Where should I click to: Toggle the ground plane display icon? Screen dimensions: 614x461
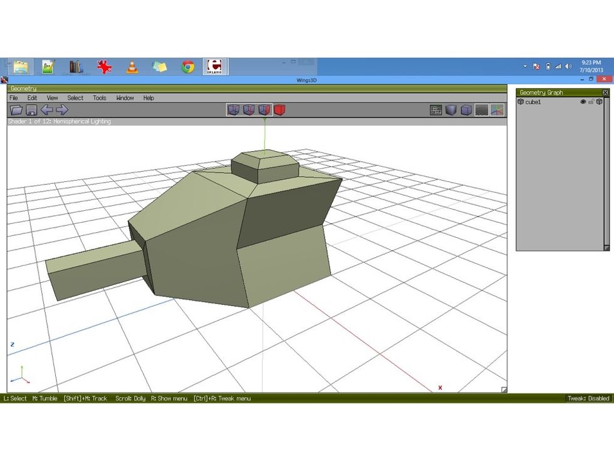481,109
